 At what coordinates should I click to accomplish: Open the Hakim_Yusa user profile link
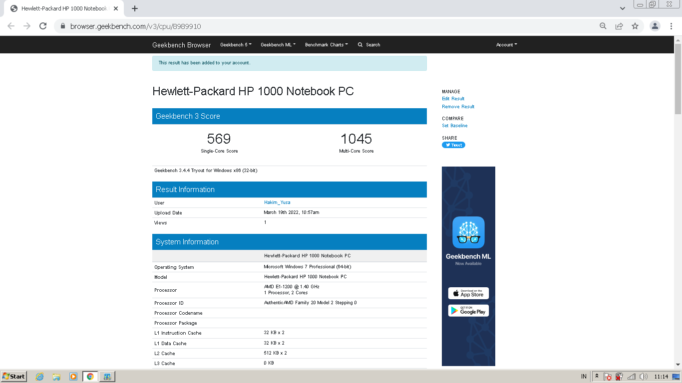coord(277,202)
